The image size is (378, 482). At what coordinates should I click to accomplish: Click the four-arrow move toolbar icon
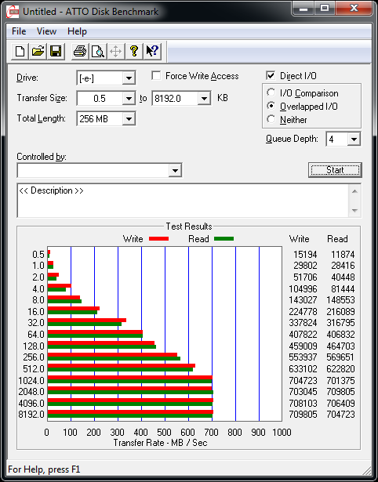tap(115, 51)
